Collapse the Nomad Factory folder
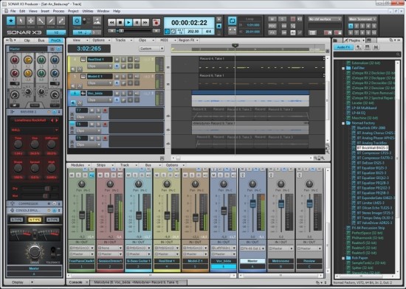 (343, 123)
